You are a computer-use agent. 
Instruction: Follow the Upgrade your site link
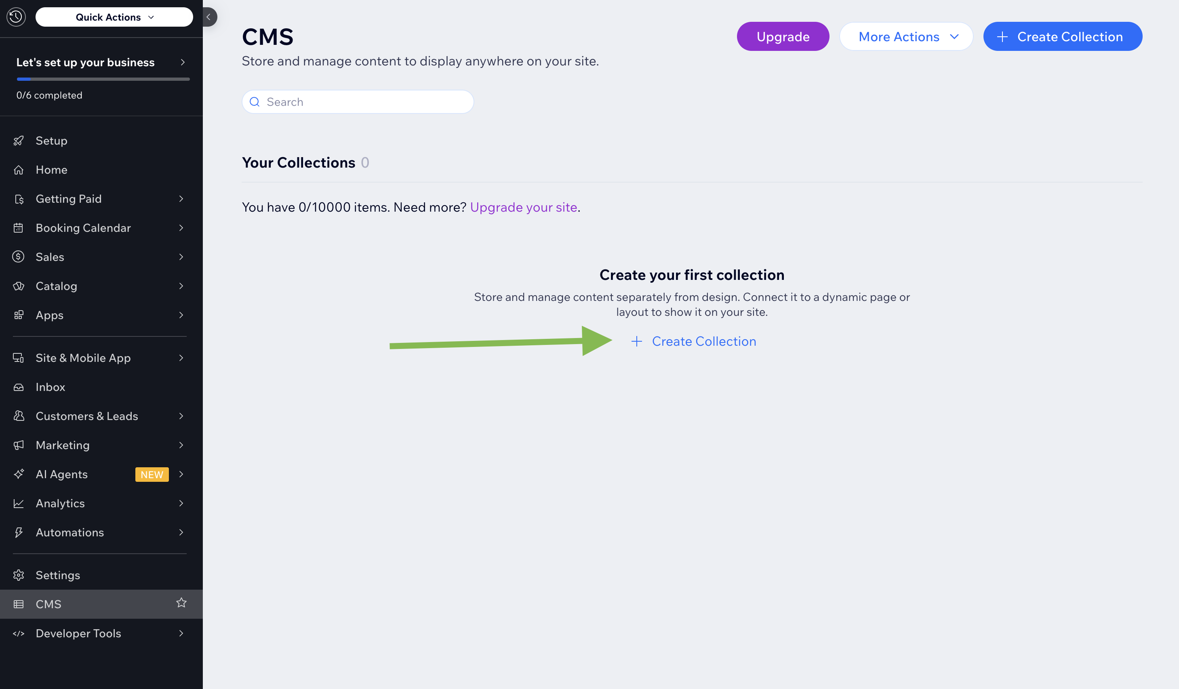(524, 207)
